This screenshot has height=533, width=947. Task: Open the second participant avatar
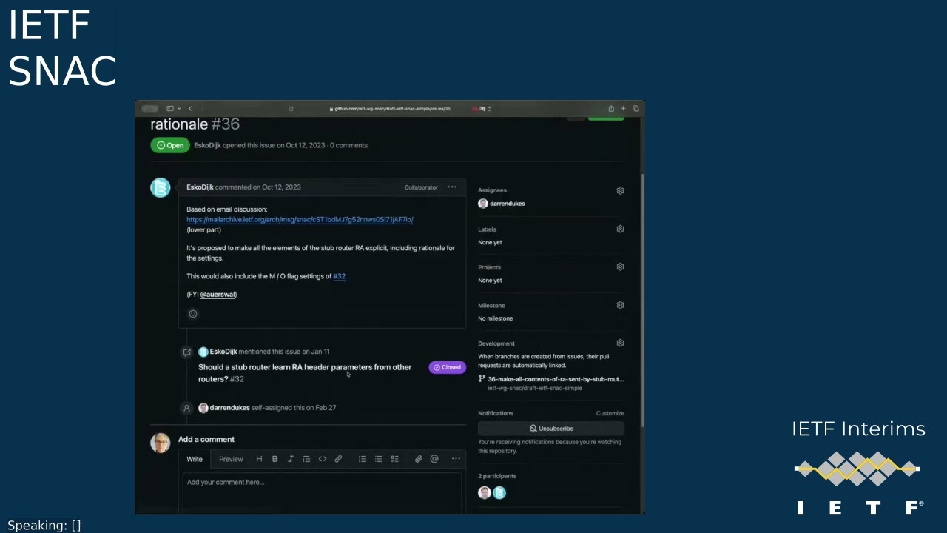click(x=499, y=493)
